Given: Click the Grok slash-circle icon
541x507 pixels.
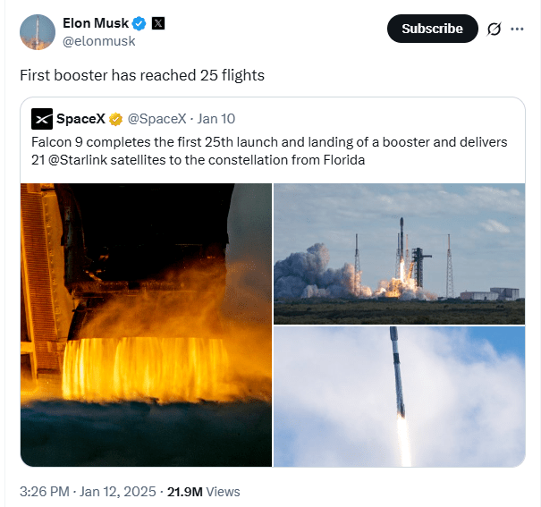Looking at the screenshot, I should 494,30.
